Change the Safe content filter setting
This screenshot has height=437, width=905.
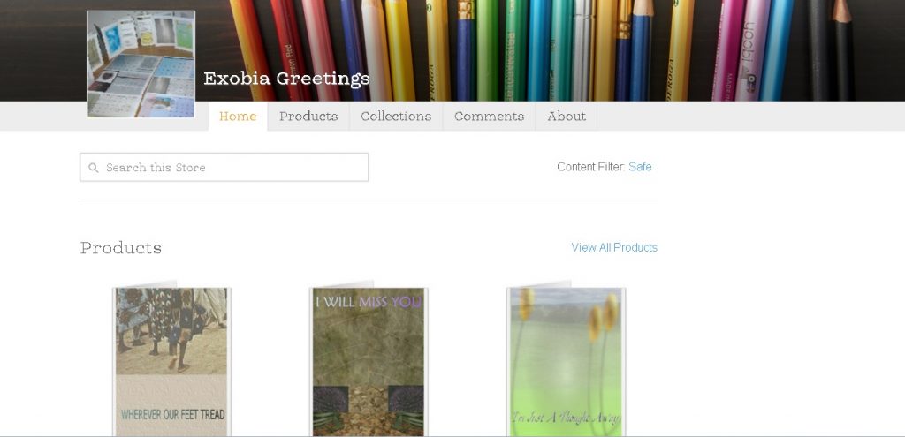(640, 167)
